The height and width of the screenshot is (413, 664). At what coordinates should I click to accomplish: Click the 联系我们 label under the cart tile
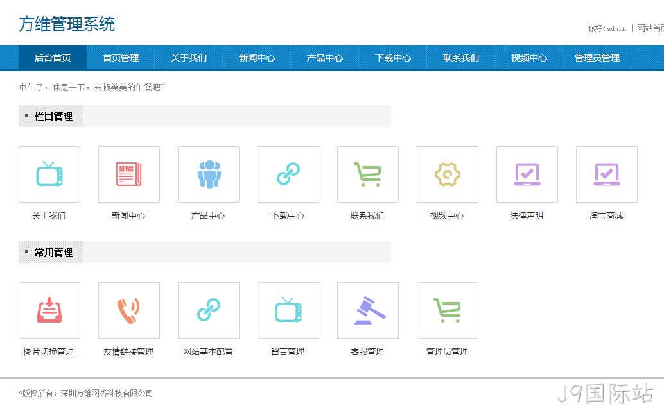click(x=367, y=215)
